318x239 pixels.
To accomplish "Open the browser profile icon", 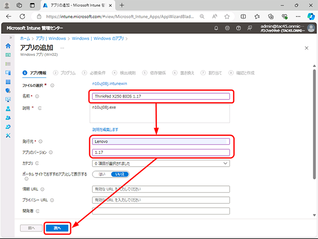I will tap(7, 5).
